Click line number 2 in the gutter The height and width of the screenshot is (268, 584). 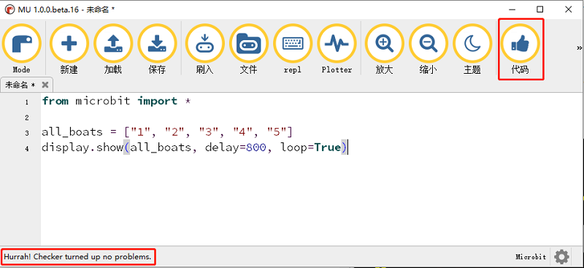click(x=26, y=118)
